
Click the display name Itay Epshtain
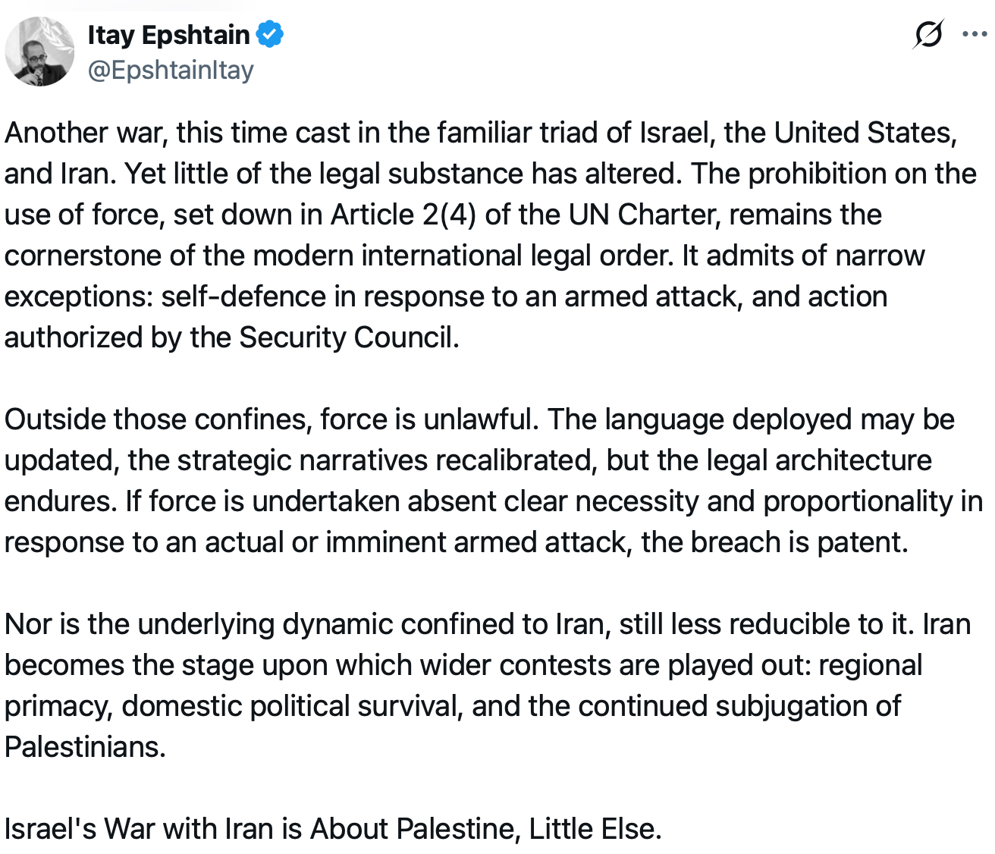click(x=168, y=35)
